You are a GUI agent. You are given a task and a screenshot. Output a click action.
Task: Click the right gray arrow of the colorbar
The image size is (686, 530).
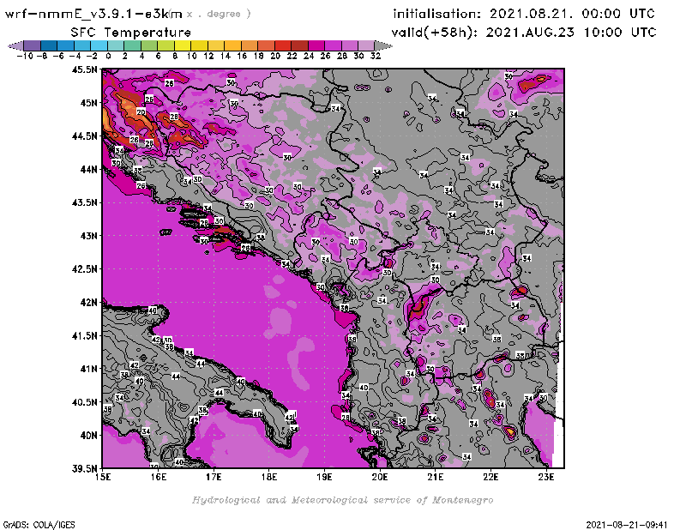pyautogui.click(x=381, y=45)
